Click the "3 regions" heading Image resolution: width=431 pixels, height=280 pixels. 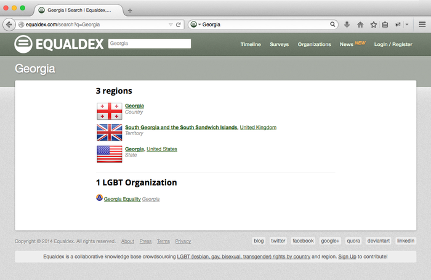pyautogui.click(x=114, y=91)
